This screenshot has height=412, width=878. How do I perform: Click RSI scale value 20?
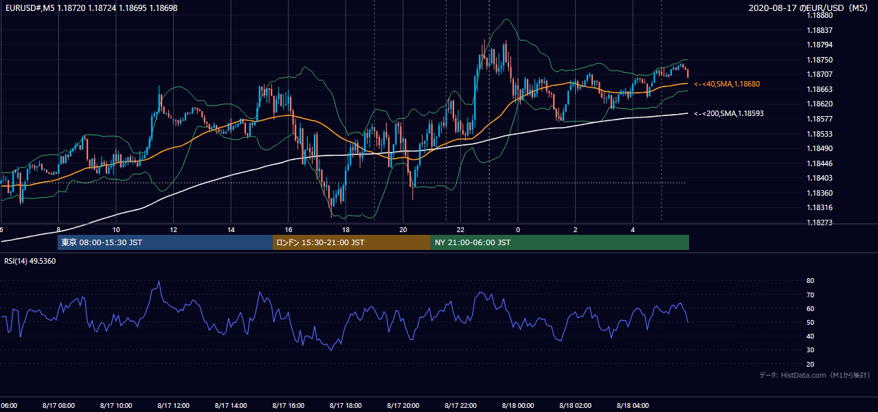pyautogui.click(x=811, y=364)
